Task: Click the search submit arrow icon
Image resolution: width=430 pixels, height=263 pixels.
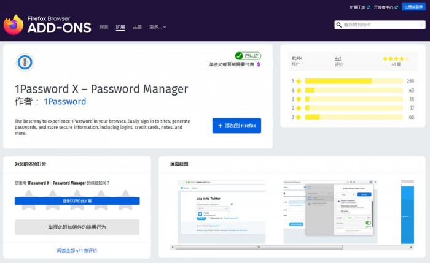Action: click(420, 25)
